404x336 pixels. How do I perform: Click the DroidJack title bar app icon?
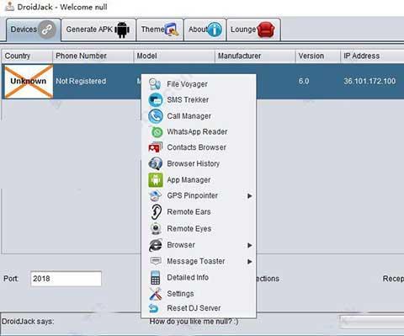point(9,7)
